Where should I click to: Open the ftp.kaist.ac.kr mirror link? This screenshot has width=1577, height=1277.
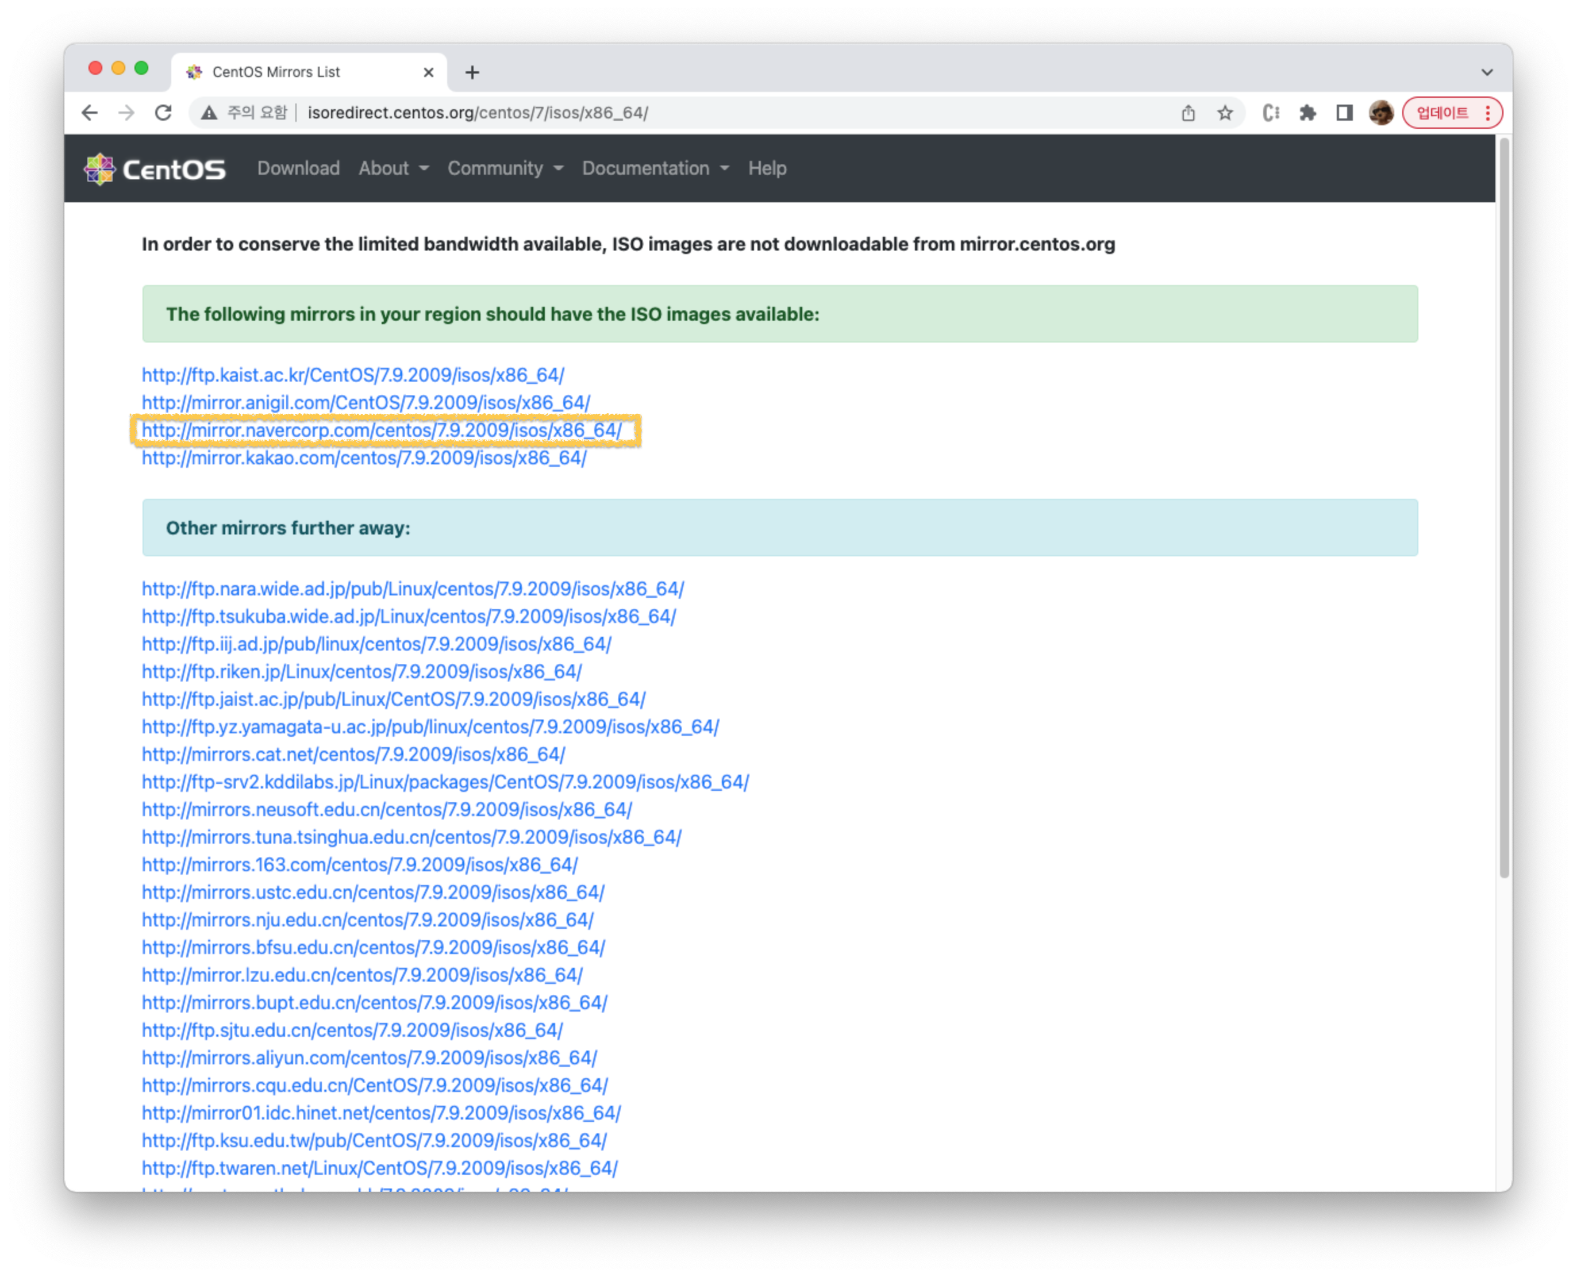[x=352, y=375]
